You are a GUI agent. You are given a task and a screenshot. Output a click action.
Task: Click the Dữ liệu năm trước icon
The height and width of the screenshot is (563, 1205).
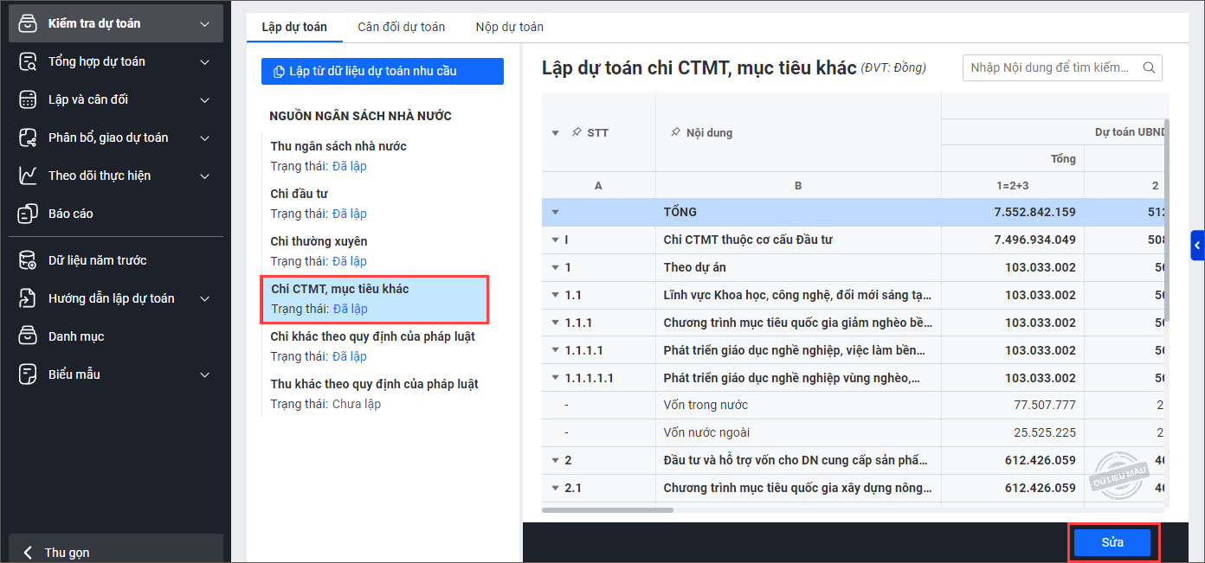[x=28, y=260]
